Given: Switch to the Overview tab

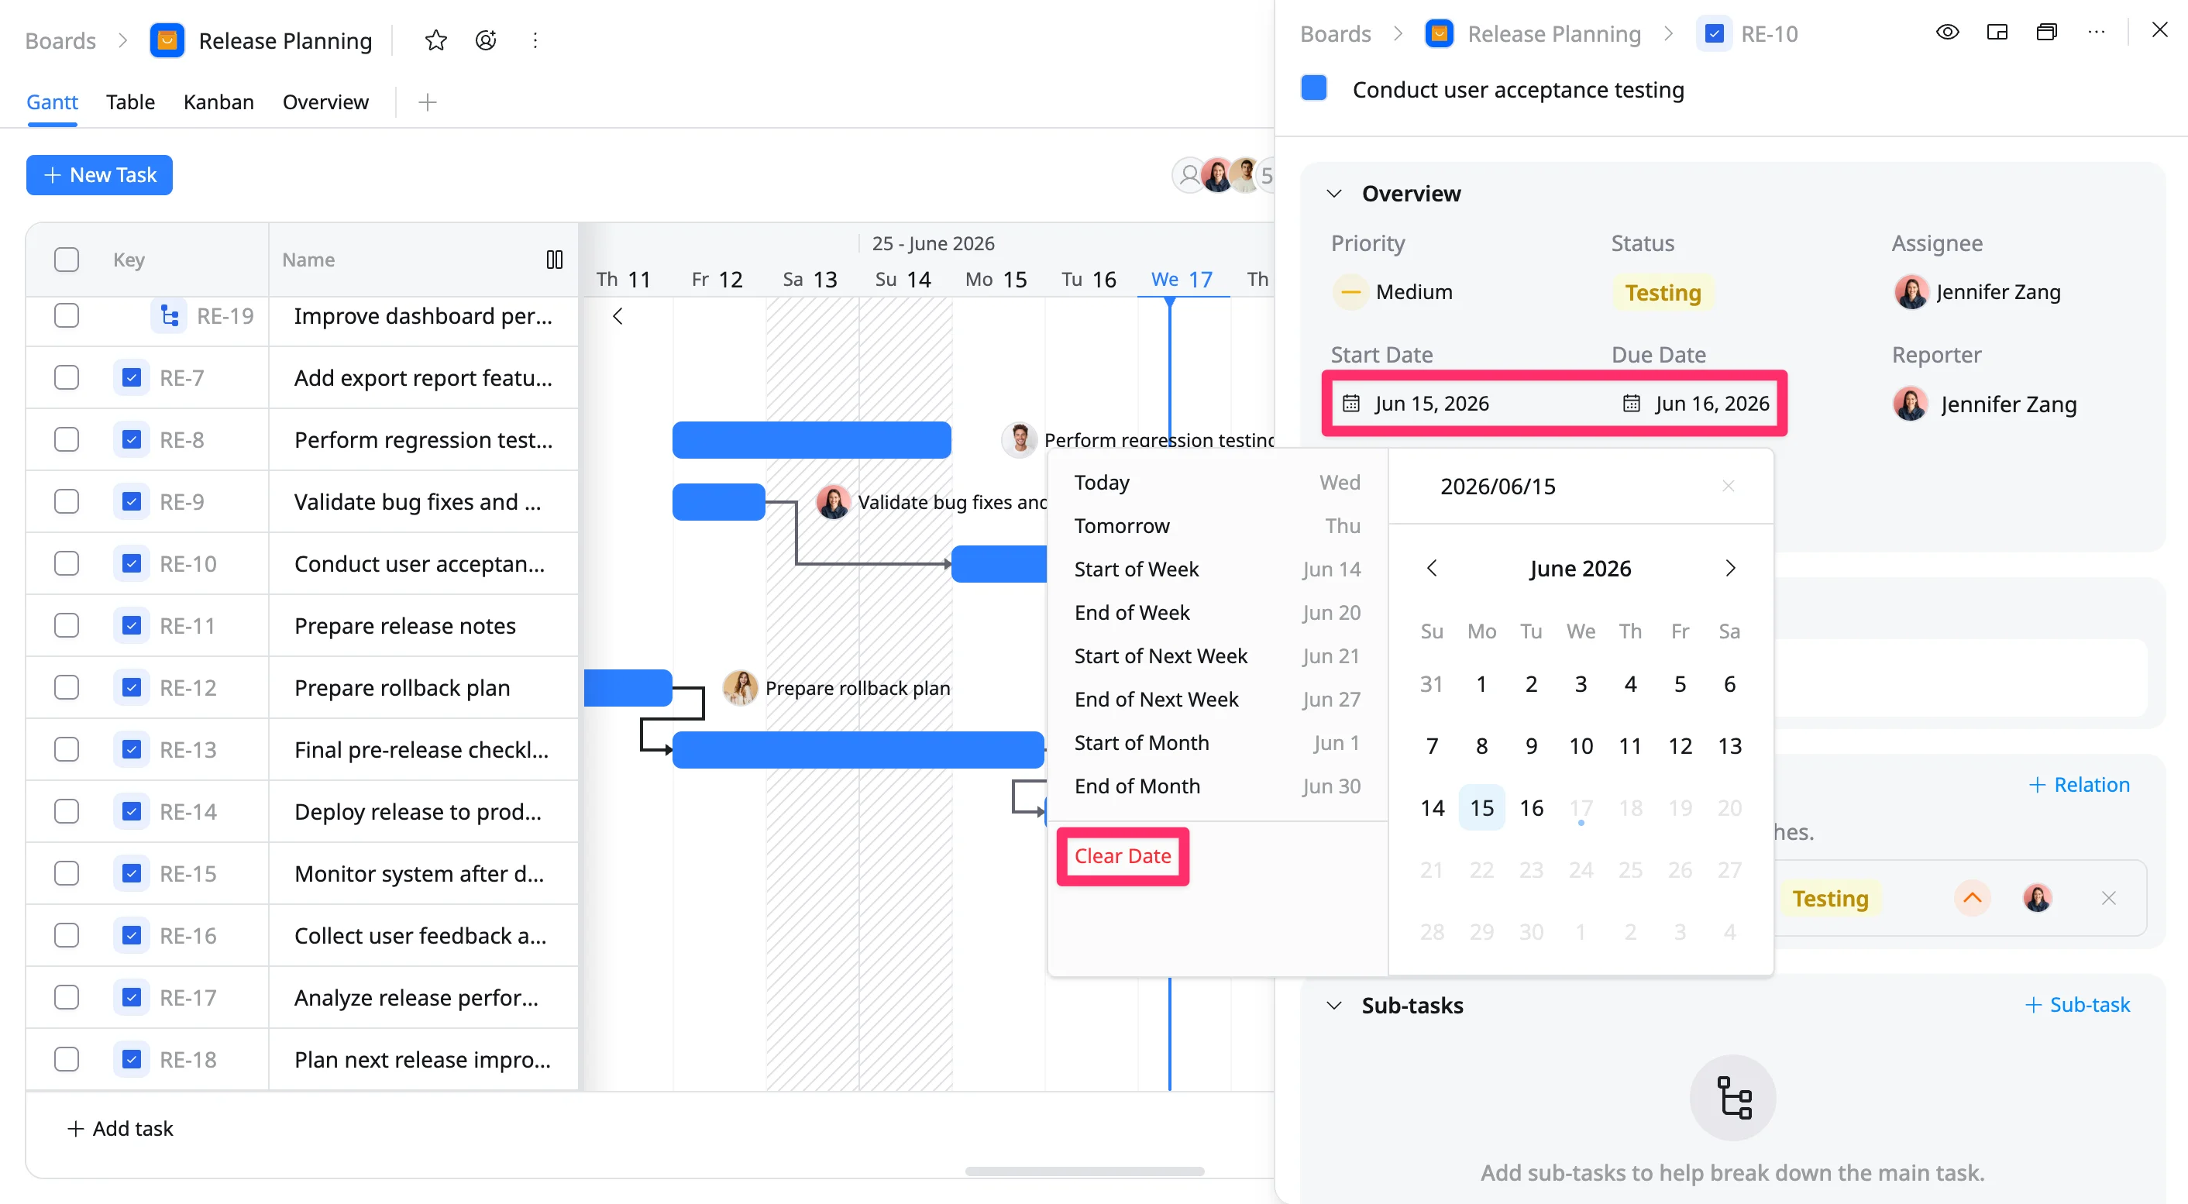Looking at the screenshot, I should click(325, 102).
